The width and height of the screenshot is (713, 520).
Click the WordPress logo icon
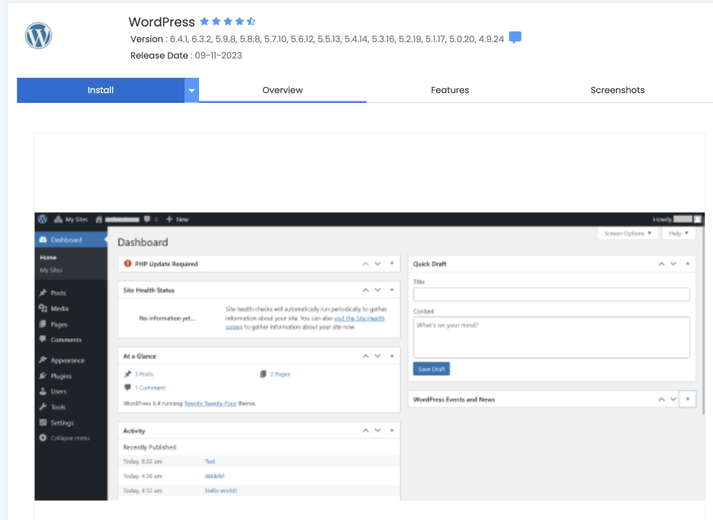(38, 36)
